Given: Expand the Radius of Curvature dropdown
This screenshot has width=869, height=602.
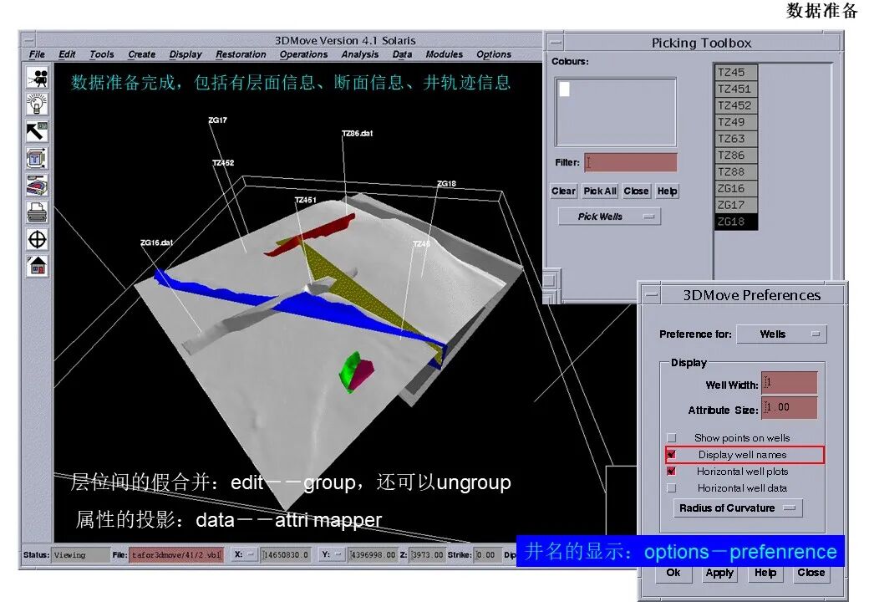Looking at the screenshot, I should click(738, 508).
